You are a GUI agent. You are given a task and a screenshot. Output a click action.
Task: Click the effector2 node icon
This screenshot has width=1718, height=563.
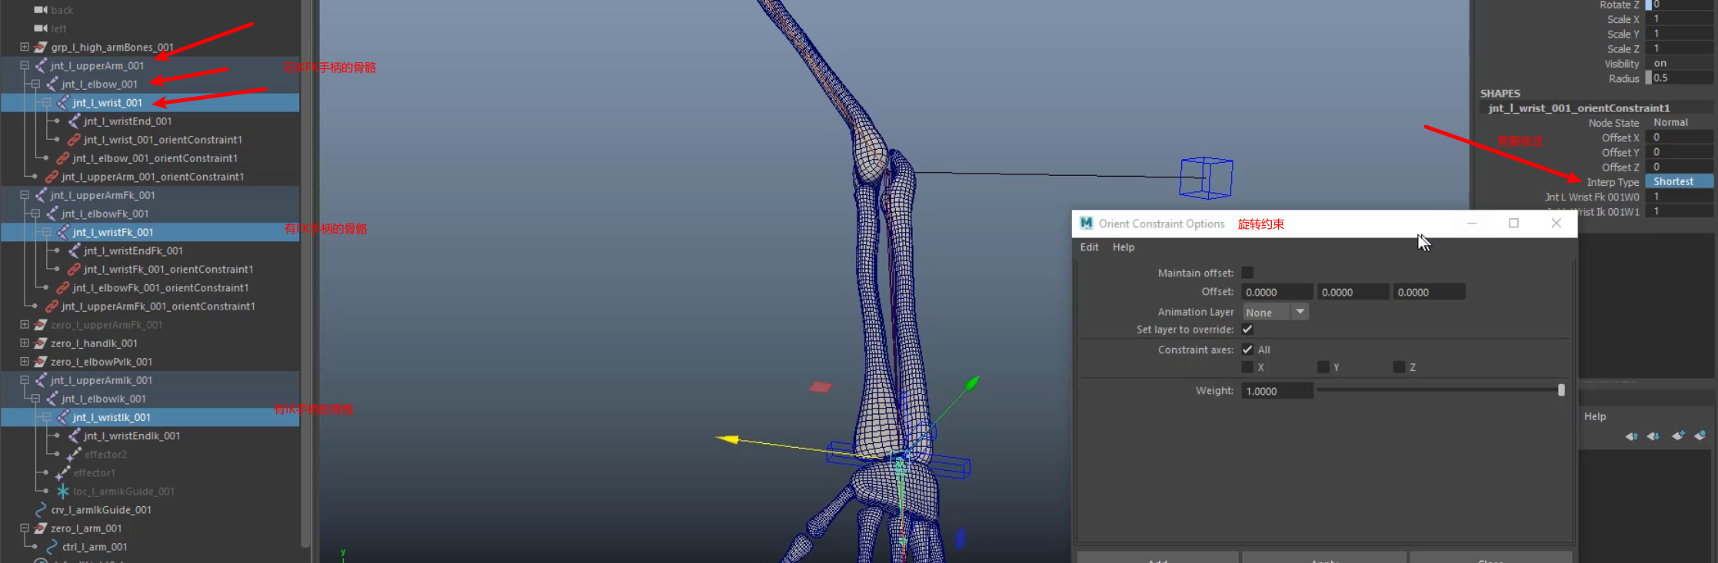click(x=75, y=455)
